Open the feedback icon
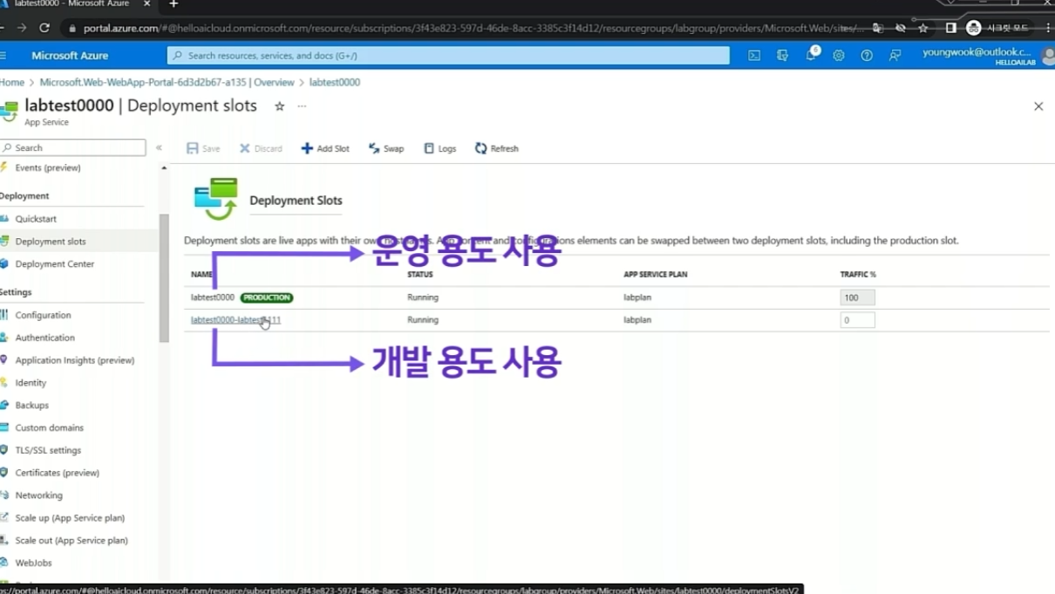The width and height of the screenshot is (1055, 594). tap(895, 55)
